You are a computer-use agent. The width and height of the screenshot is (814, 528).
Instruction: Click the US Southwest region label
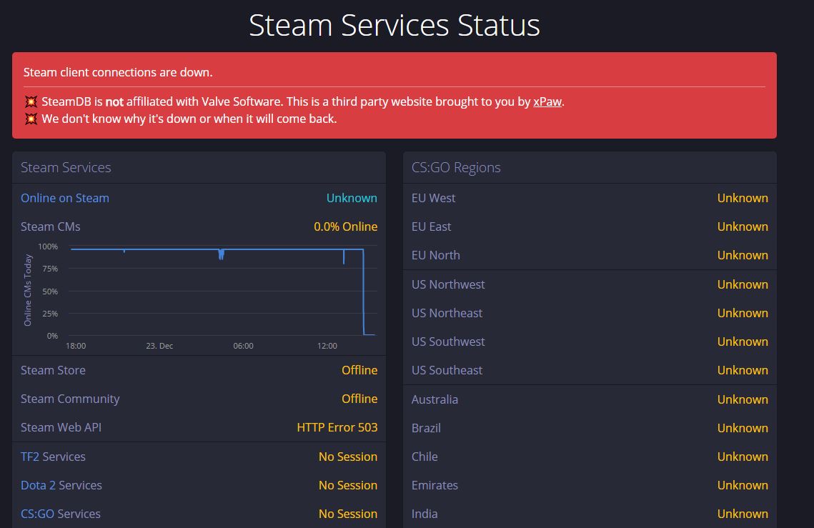click(448, 342)
